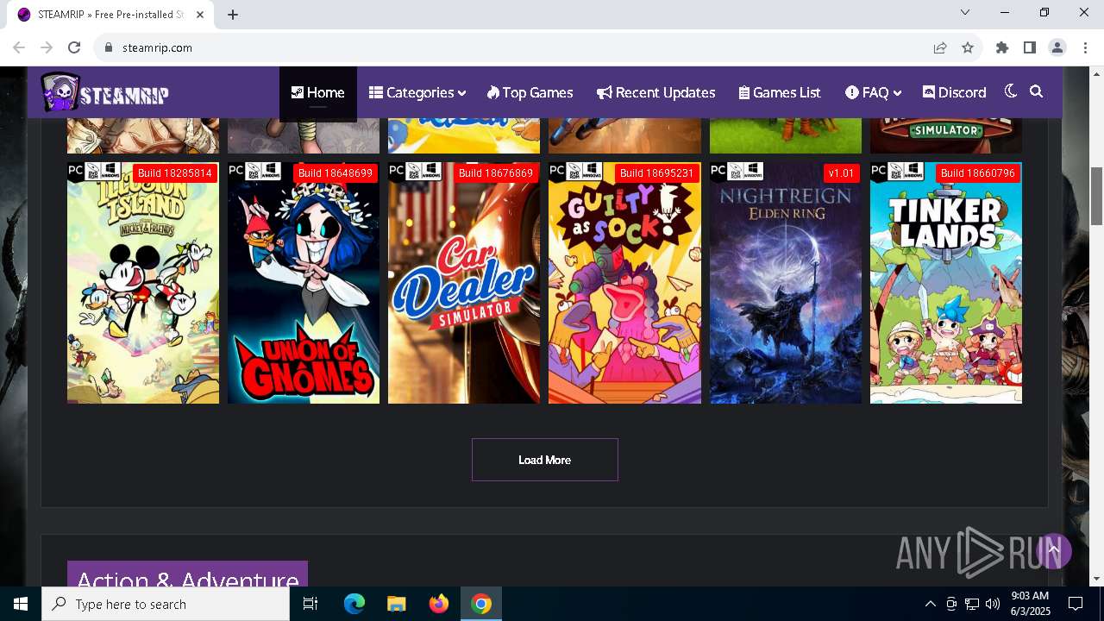Toggle dark mode with the moon icon
Image resolution: width=1104 pixels, height=621 pixels.
[x=1011, y=91]
